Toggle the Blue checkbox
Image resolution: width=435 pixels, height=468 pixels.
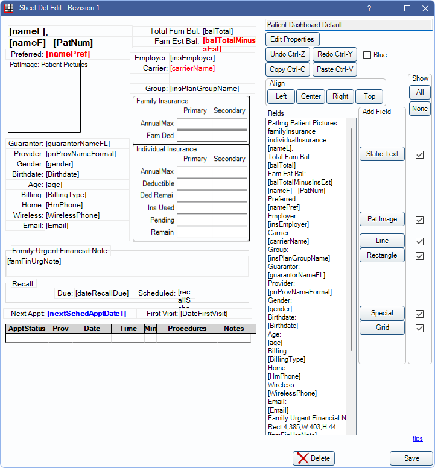(367, 55)
